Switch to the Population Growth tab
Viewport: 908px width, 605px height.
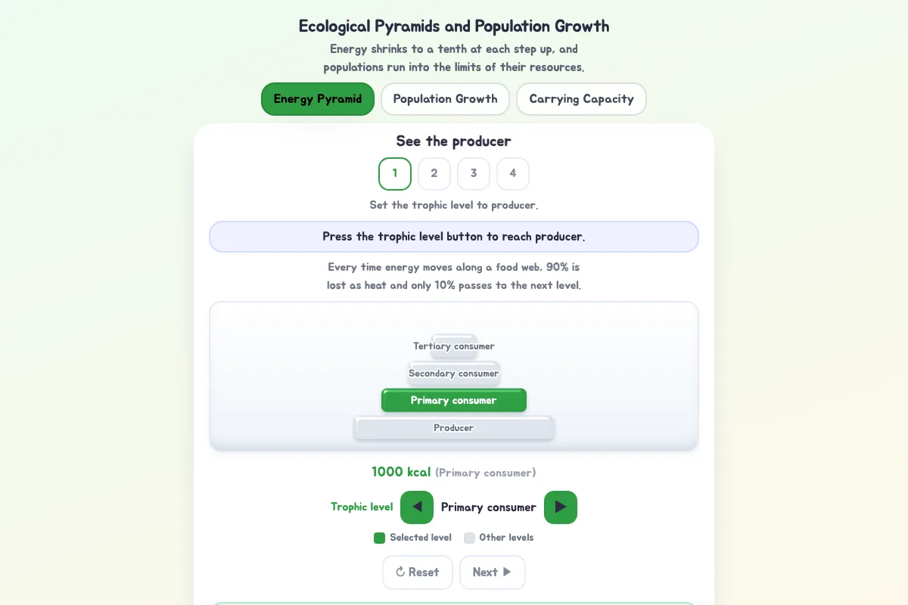[445, 99]
